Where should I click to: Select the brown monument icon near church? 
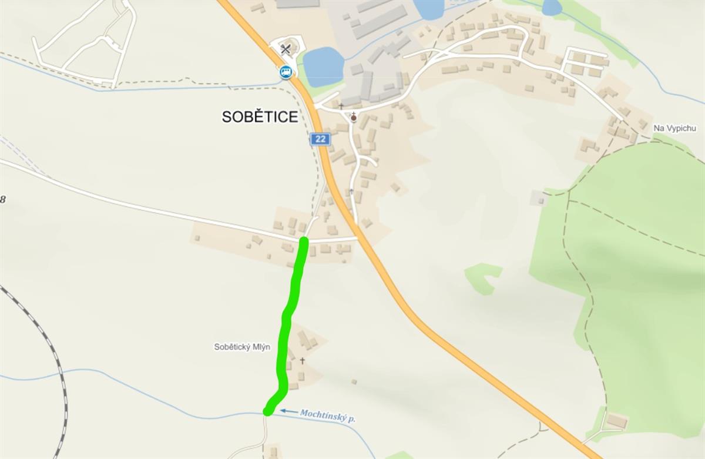point(354,117)
